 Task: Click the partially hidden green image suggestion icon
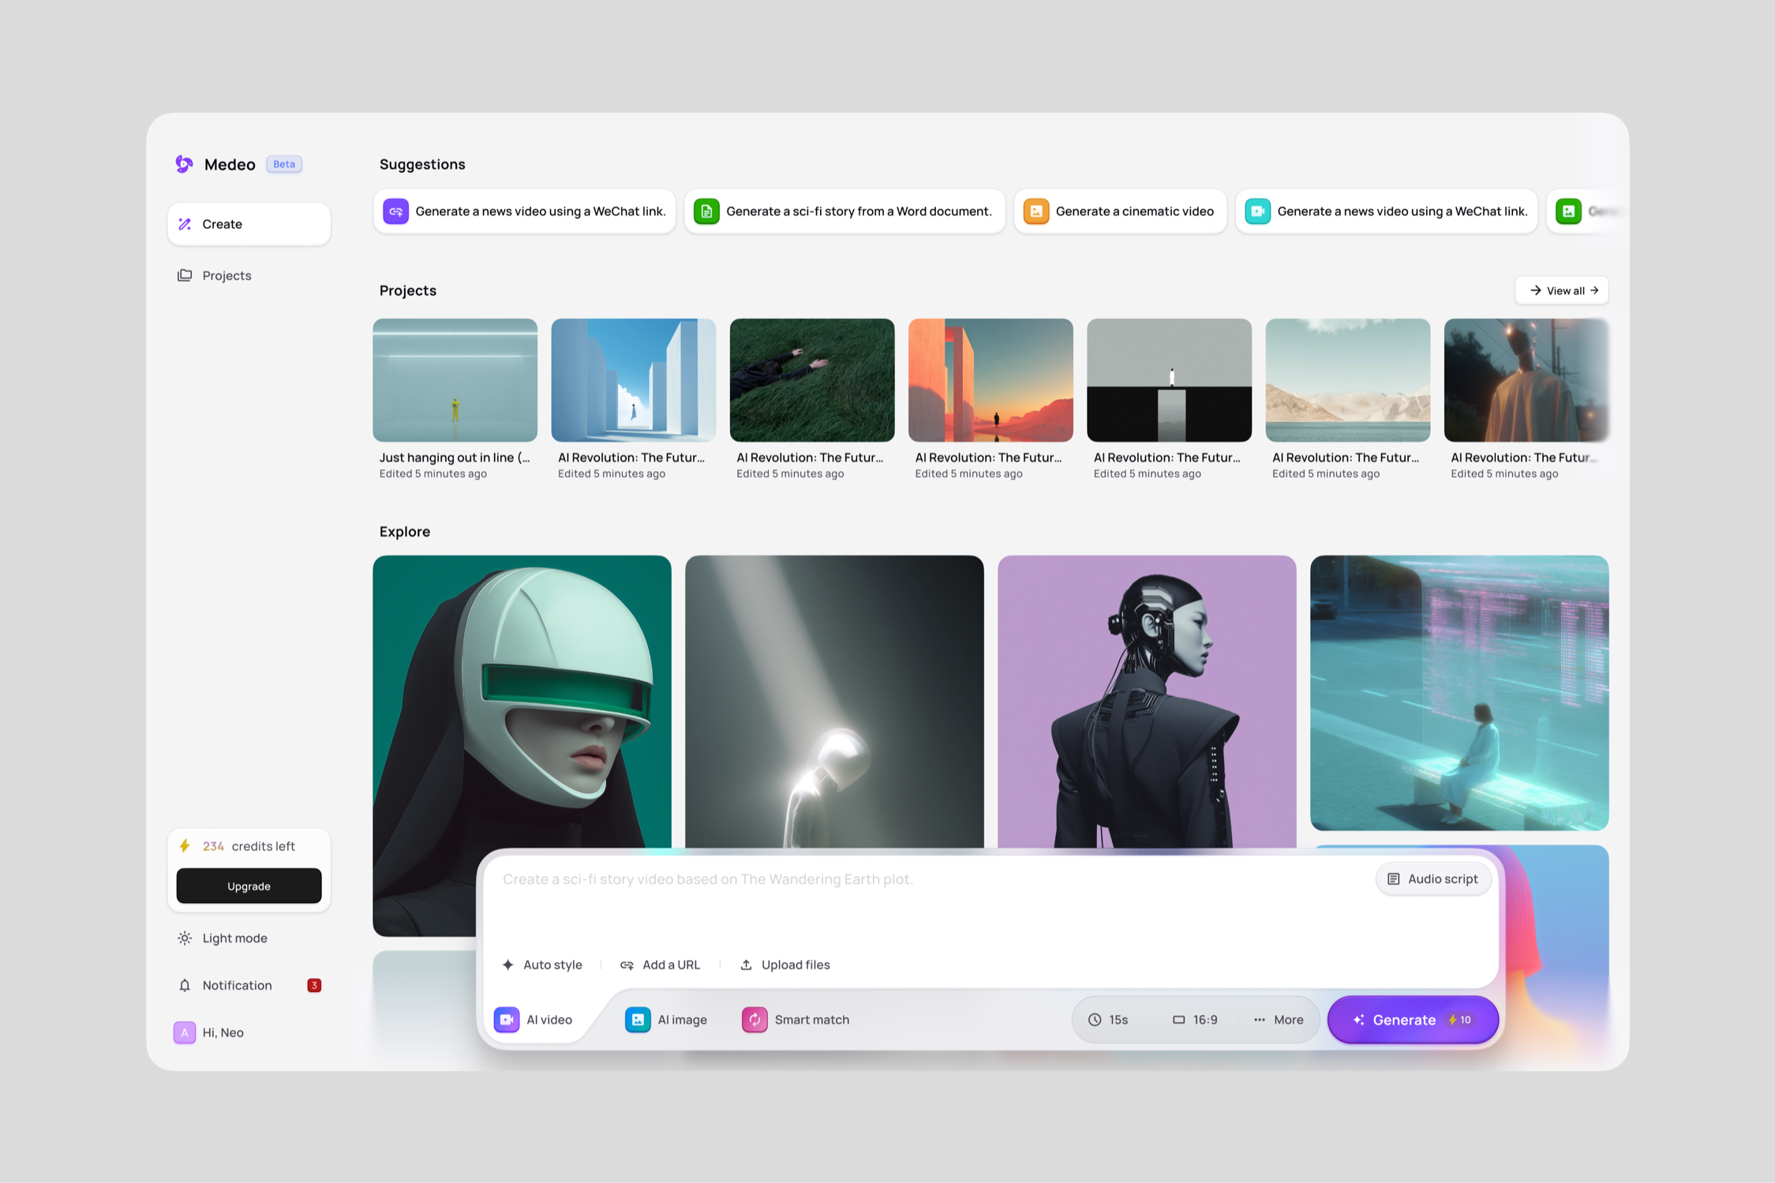1568,212
